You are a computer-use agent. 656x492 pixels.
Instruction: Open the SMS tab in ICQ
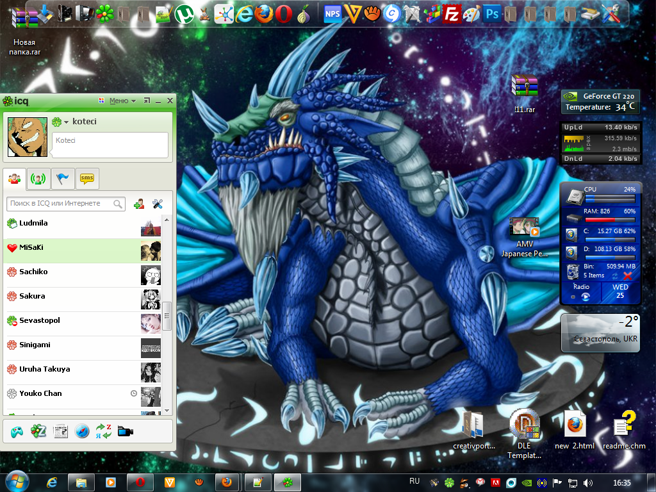coord(87,179)
